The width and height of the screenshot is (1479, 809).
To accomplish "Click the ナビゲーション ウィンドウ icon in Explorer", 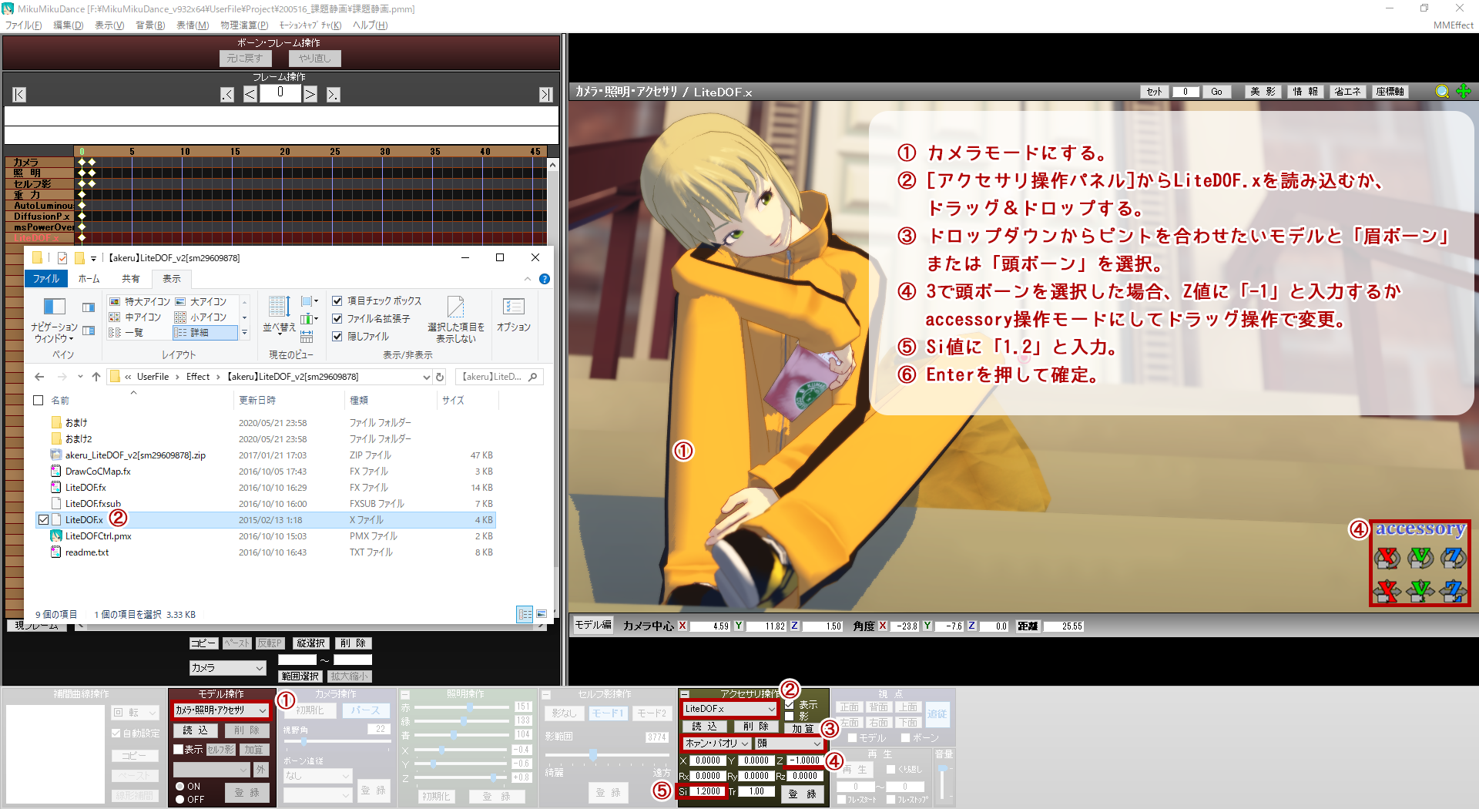I will point(53,308).
